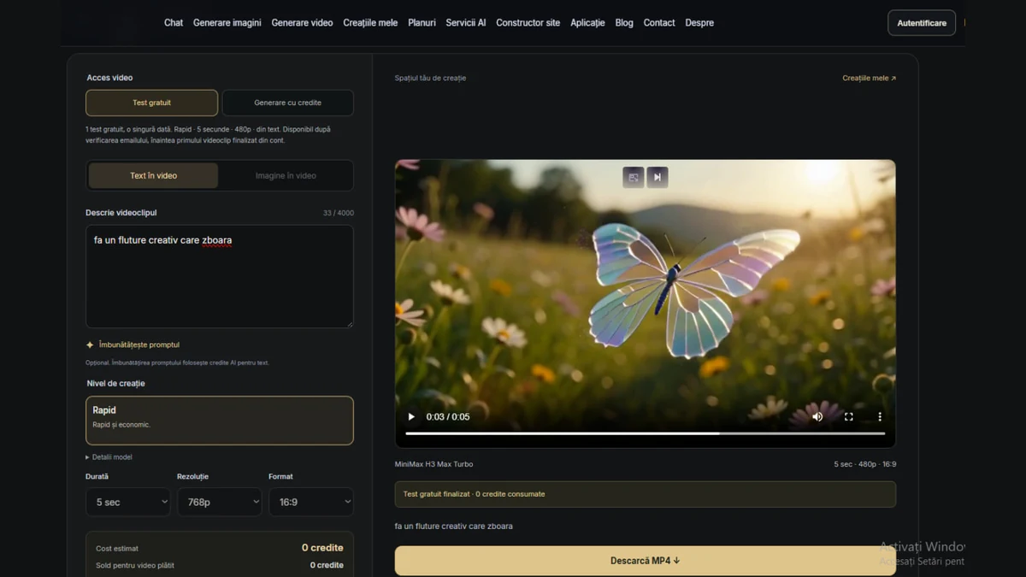Click the '0 credite' value beside Cost estimat
Image resolution: width=1026 pixels, height=577 pixels.
pyautogui.click(x=322, y=548)
